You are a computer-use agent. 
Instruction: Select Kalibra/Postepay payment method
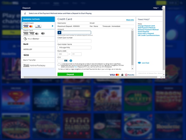click(x=38, y=65)
